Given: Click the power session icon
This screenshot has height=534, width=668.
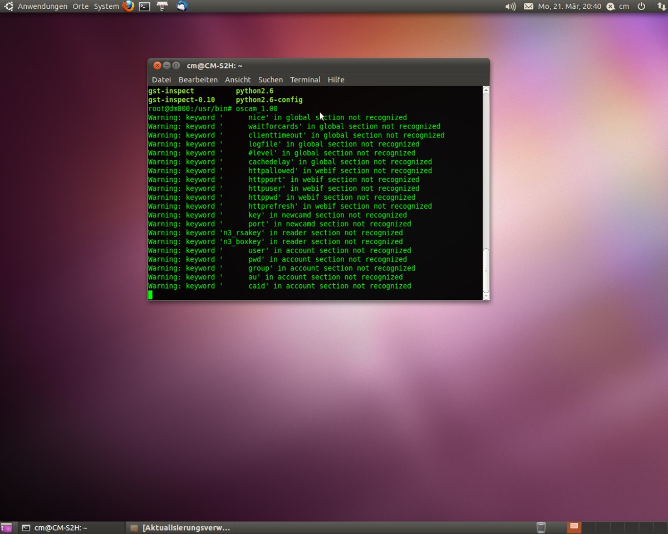Looking at the screenshot, I should click(641, 6).
